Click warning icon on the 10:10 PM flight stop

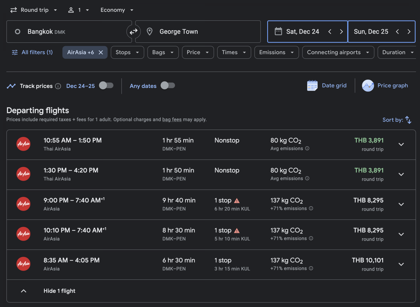coord(237,231)
